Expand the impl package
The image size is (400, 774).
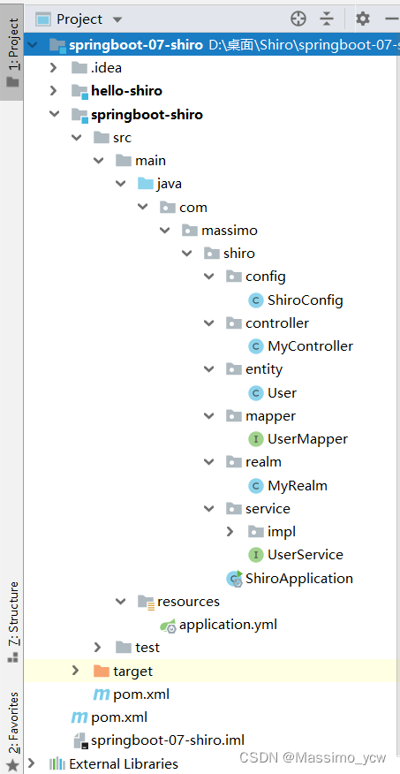230,532
